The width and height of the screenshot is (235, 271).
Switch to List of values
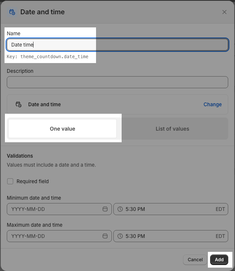[172, 129]
